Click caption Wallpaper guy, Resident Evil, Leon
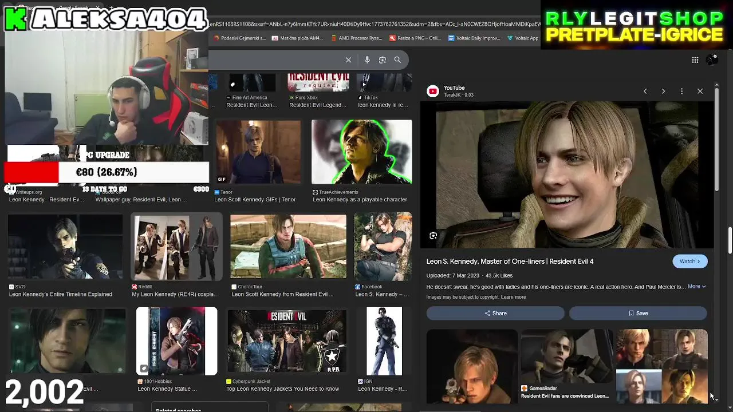This screenshot has height=412, width=733. coord(141,200)
